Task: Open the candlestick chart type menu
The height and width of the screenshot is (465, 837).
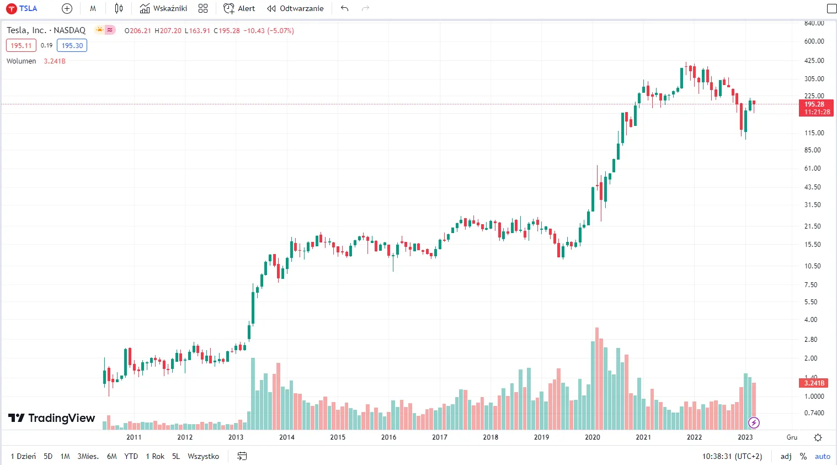Action: click(119, 8)
